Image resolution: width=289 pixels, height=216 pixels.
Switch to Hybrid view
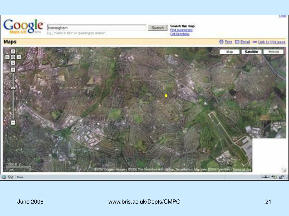click(273, 52)
